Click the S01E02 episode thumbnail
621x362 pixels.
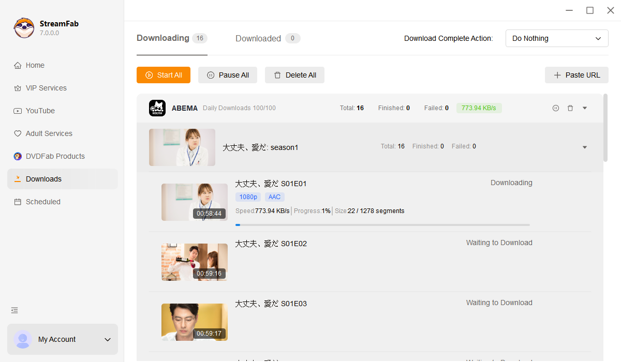click(194, 262)
